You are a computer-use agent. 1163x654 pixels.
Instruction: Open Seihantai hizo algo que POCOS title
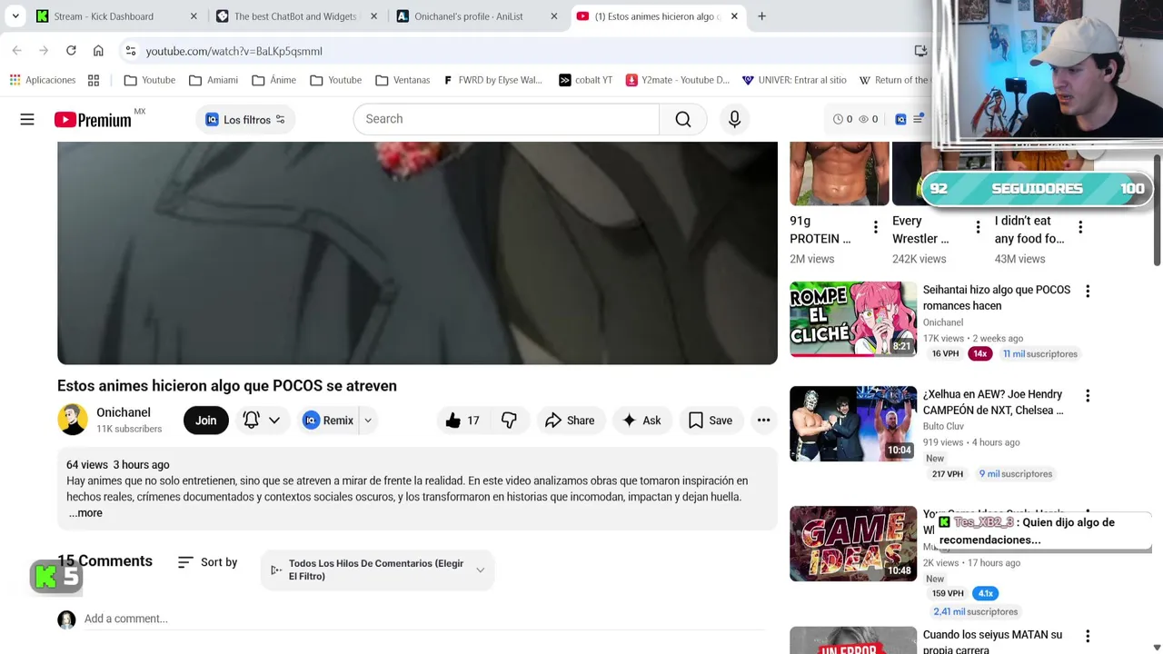997,298
